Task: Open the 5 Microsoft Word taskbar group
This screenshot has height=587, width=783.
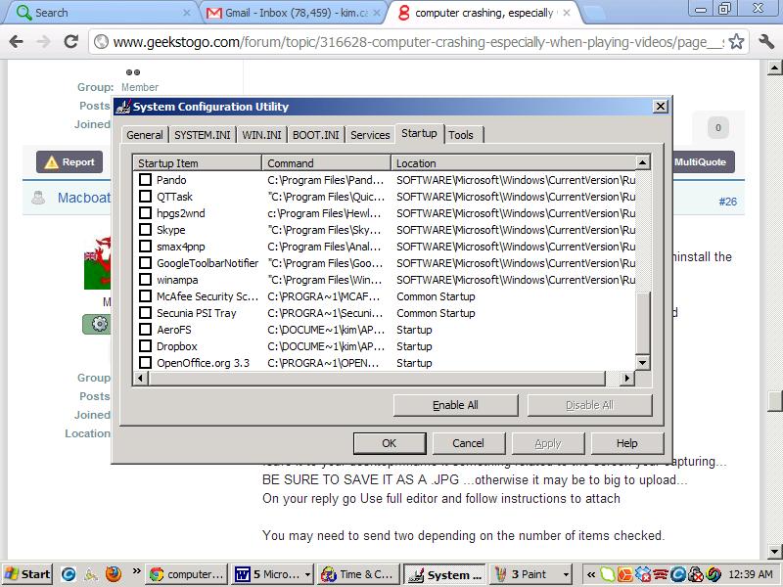Action: coord(273,574)
